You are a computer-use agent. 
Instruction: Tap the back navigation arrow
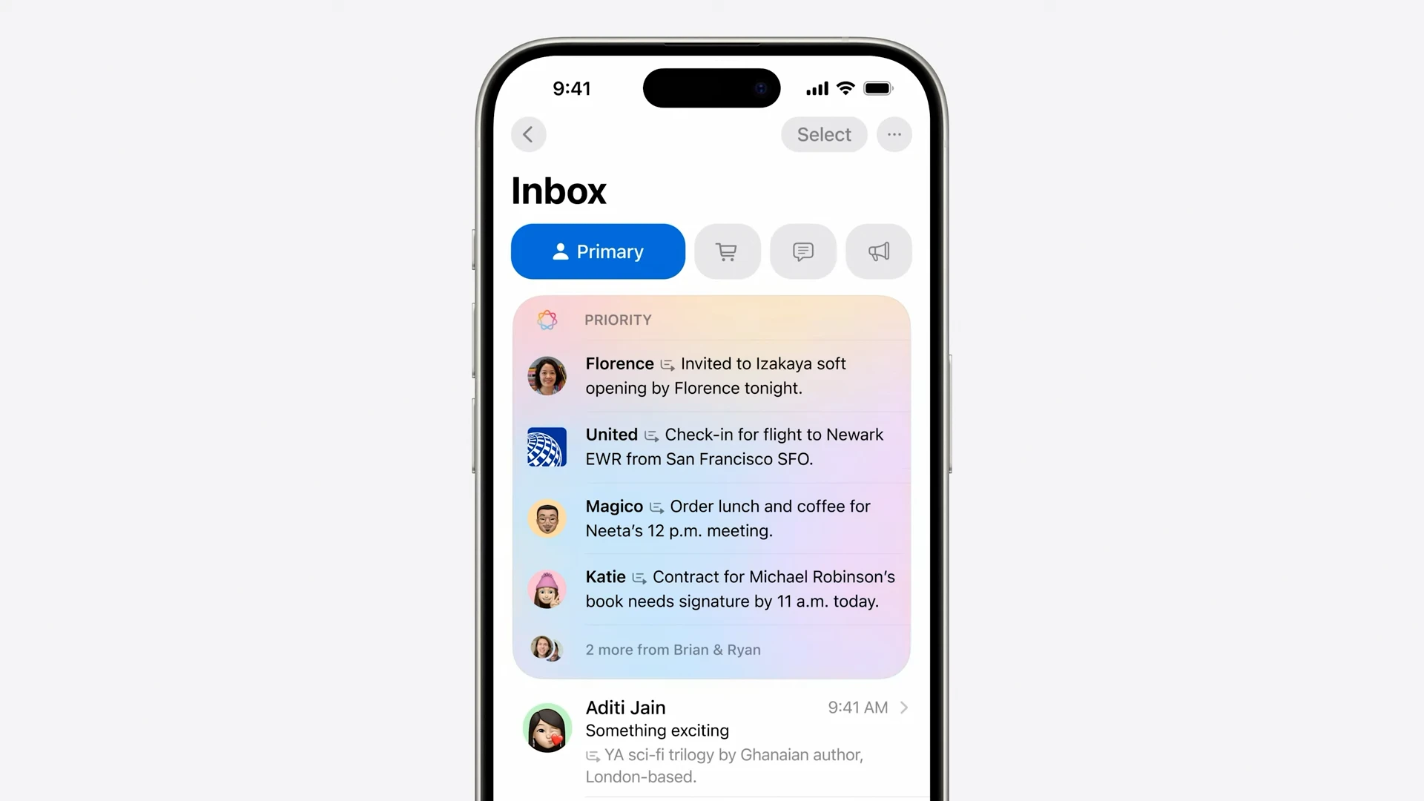pos(529,135)
